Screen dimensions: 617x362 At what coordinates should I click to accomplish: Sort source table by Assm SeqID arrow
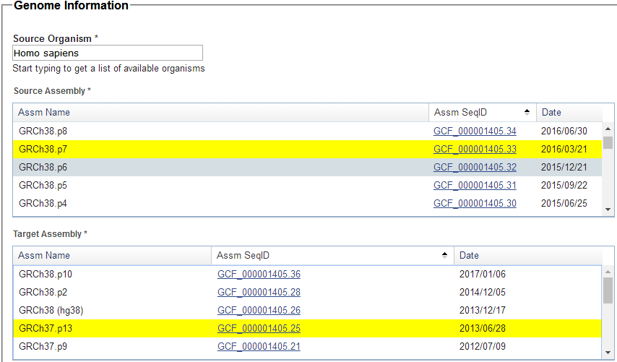[x=527, y=112]
